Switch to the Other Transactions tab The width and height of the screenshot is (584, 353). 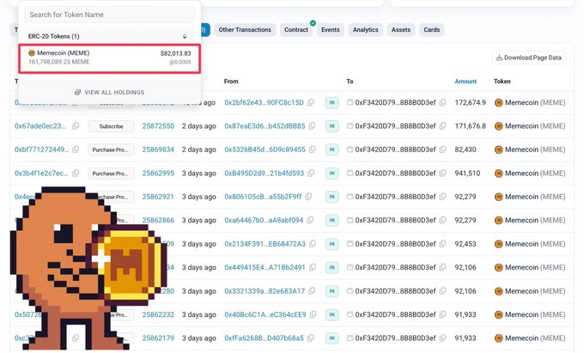245,30
